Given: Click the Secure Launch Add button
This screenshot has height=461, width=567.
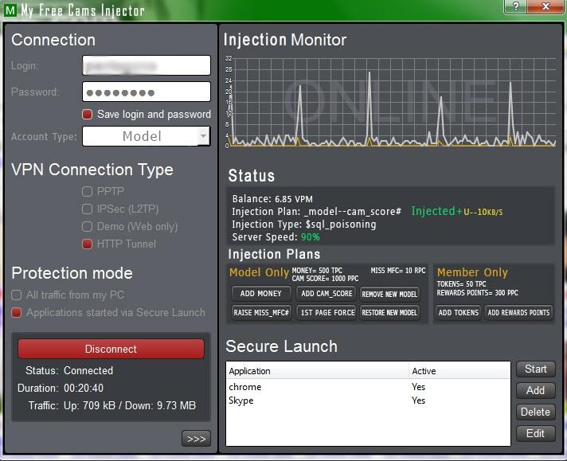Looking at the screenshot, I should [535, 390].
